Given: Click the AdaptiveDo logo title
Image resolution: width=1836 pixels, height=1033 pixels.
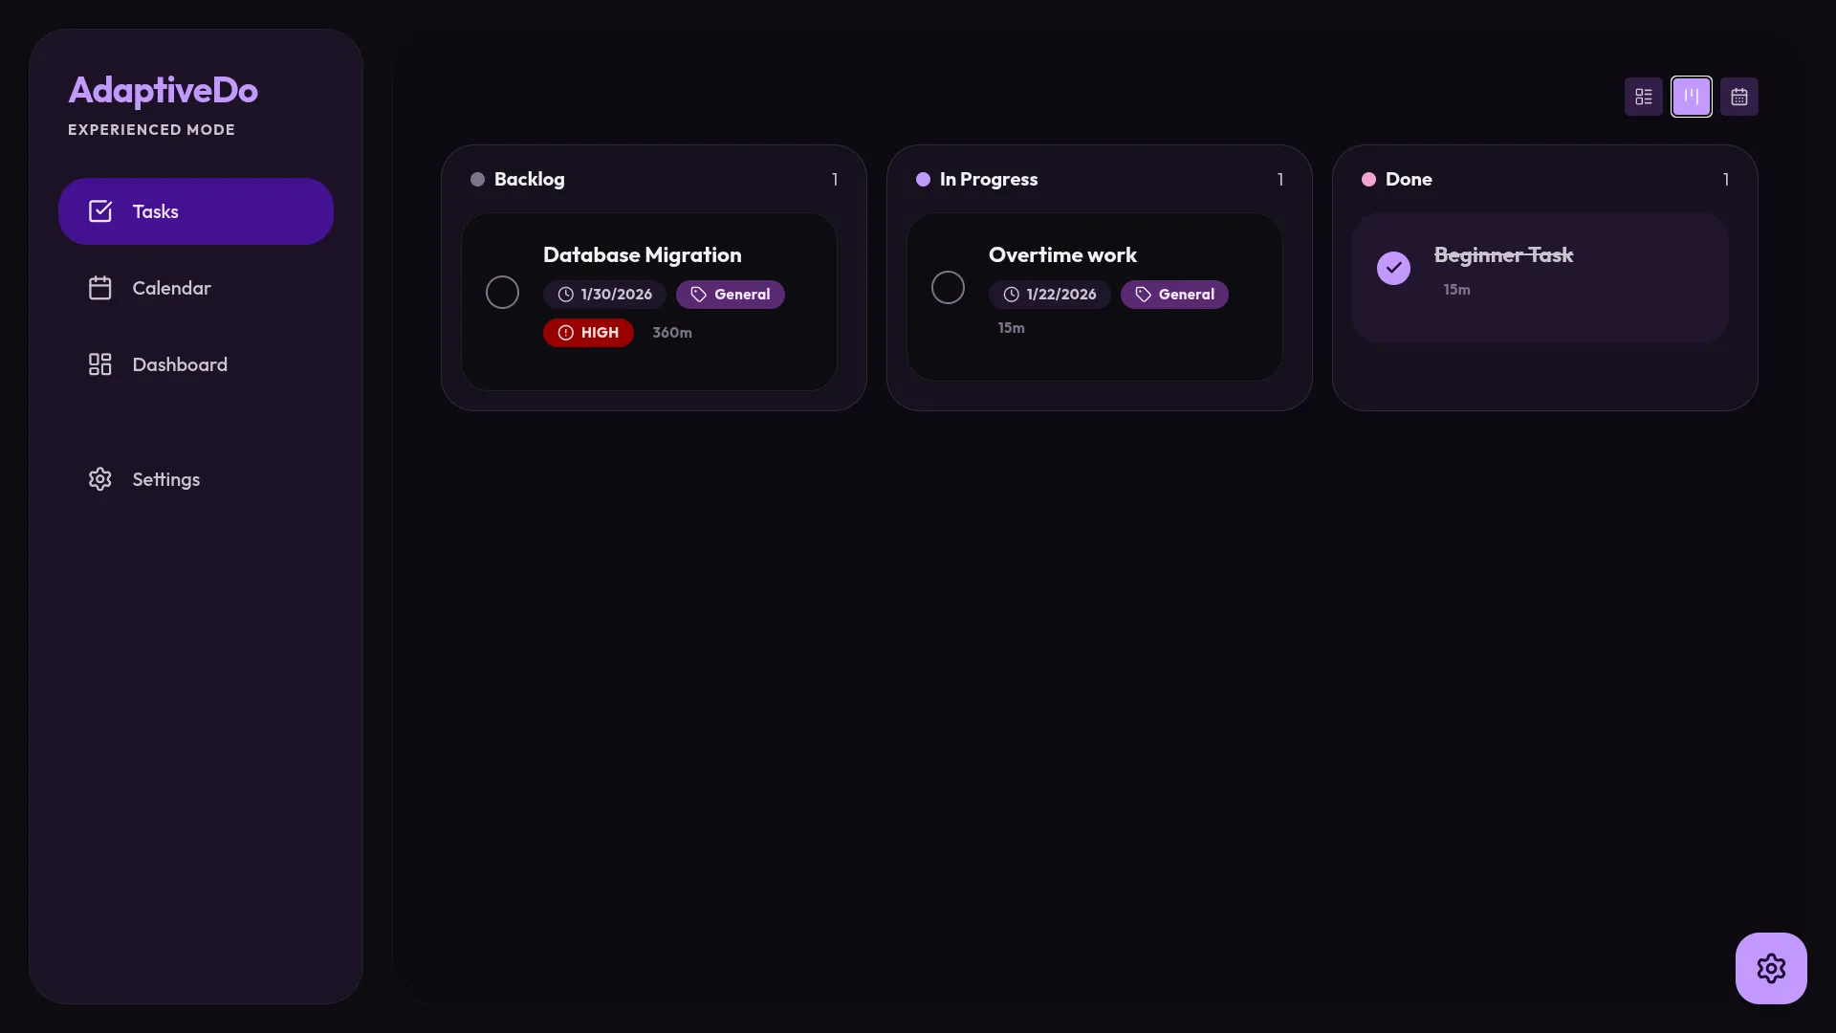Looking at the screenshot, I should pyautogui.click(x=163, y=91).
